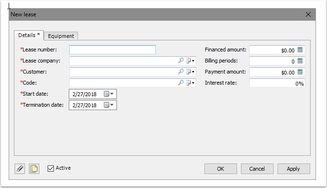Click the Interest rate field
This screenshot has width=327, height=188.
pos(277,83)
